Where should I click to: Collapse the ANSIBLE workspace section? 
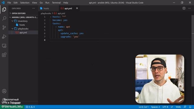[24, 17]
